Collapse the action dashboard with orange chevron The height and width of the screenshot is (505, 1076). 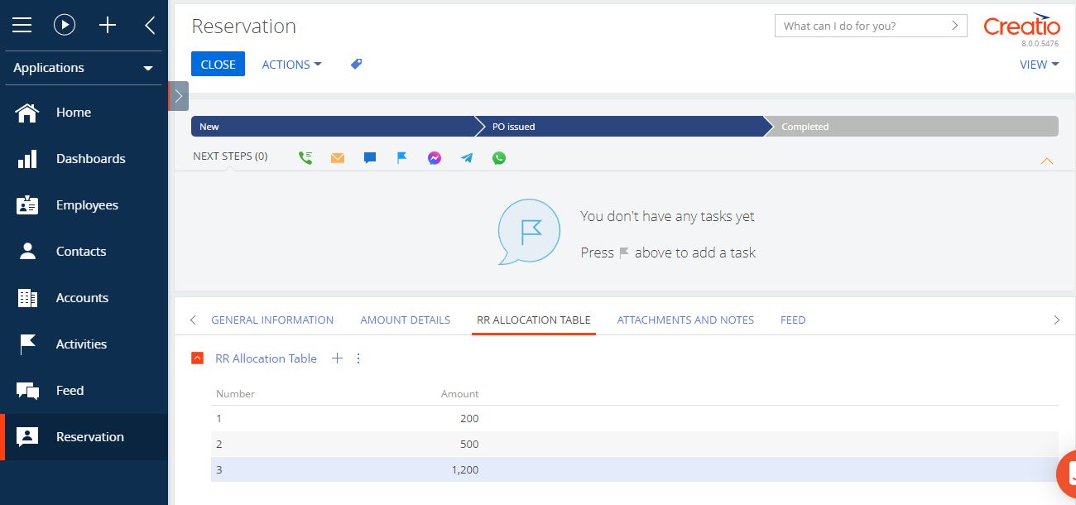click(x=1046, y=161)
